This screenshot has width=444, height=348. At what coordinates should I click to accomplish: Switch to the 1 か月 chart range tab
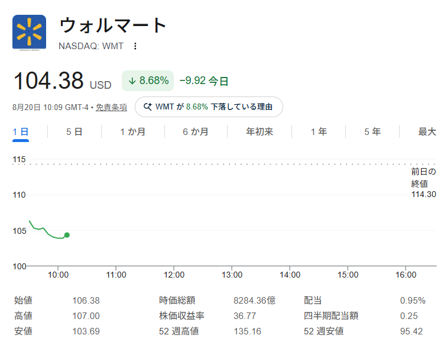(133, 132)
